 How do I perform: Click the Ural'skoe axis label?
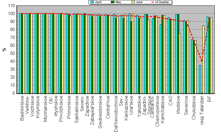[x=131, y=105]
